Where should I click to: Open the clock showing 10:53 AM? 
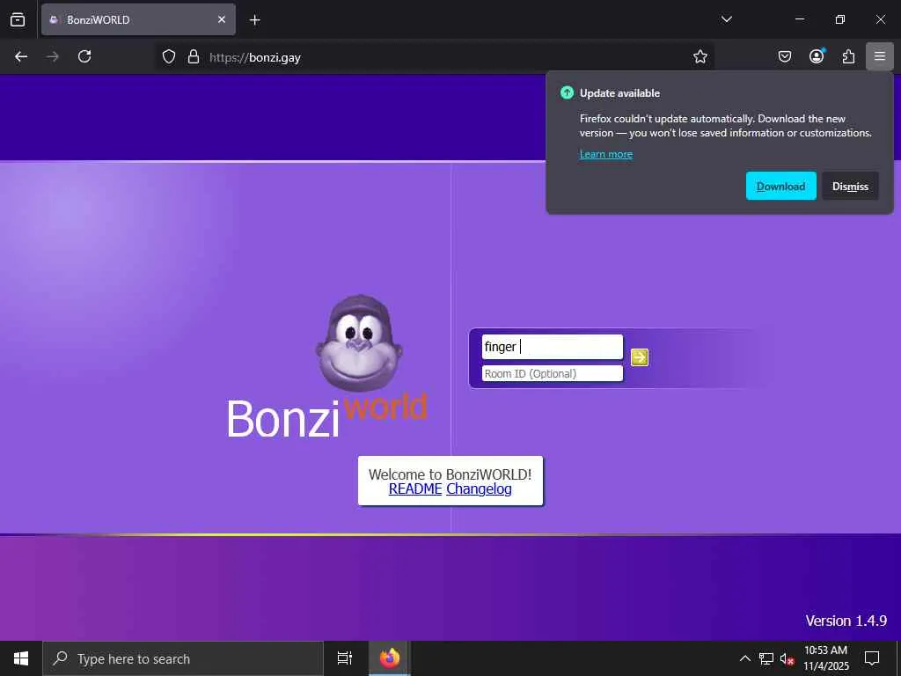click(x=825, y=658)
